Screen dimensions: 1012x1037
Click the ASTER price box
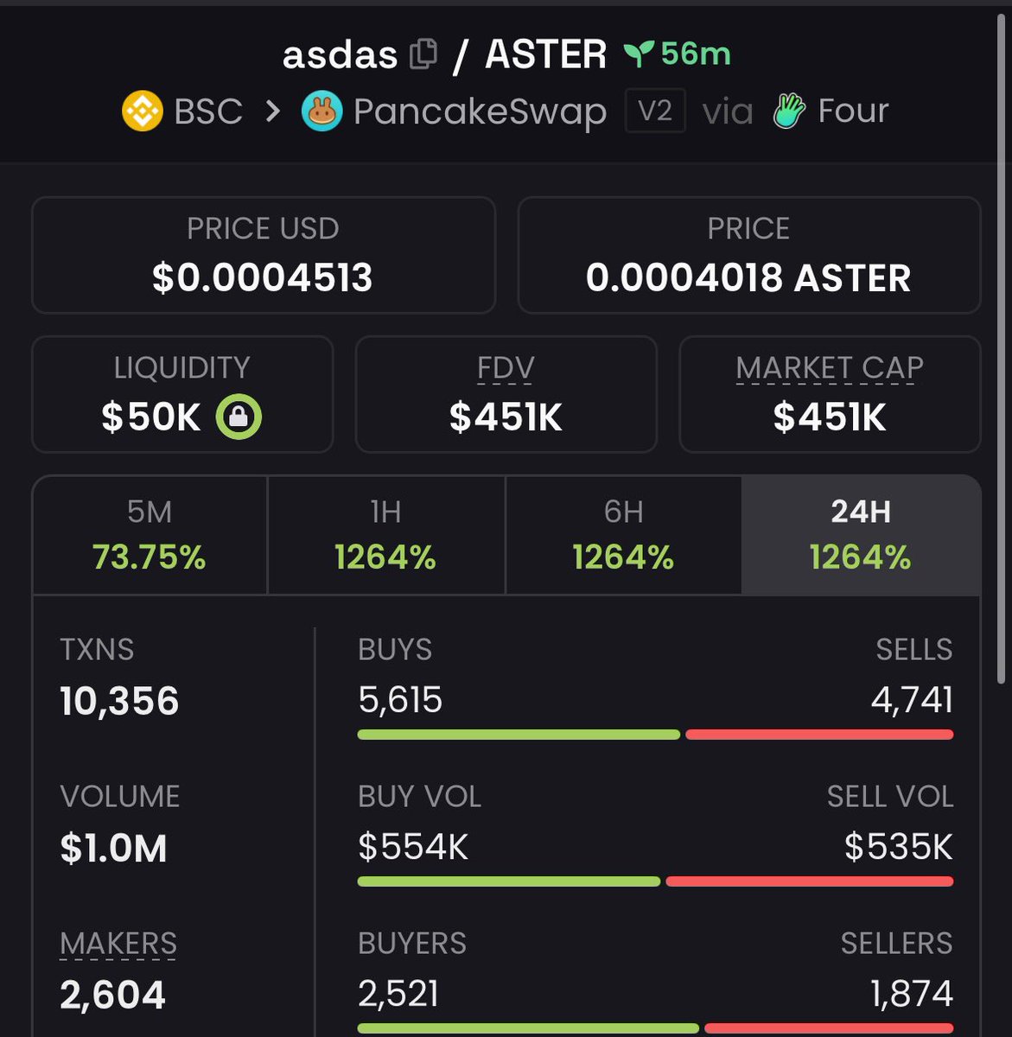coord(748,255)
